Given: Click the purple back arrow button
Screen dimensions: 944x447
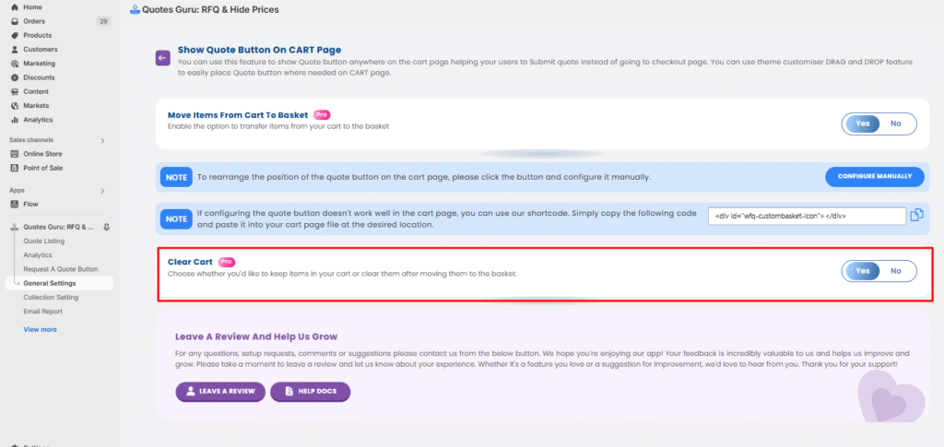Looking at the screenshot, I should pos(162,58).
